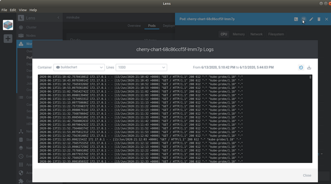Open the Nodes sidebar item
Screen dimensions: 331x184
click(x=31, y=36)
